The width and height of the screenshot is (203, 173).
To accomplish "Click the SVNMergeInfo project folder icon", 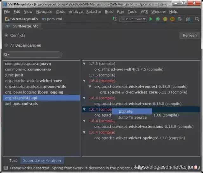I will tap(7, 19).
